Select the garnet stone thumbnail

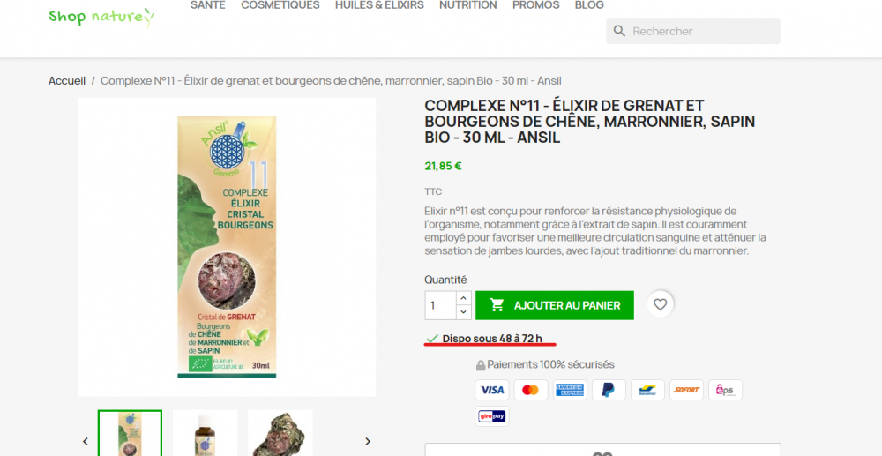pyautogui.click(x=280, y=433)
